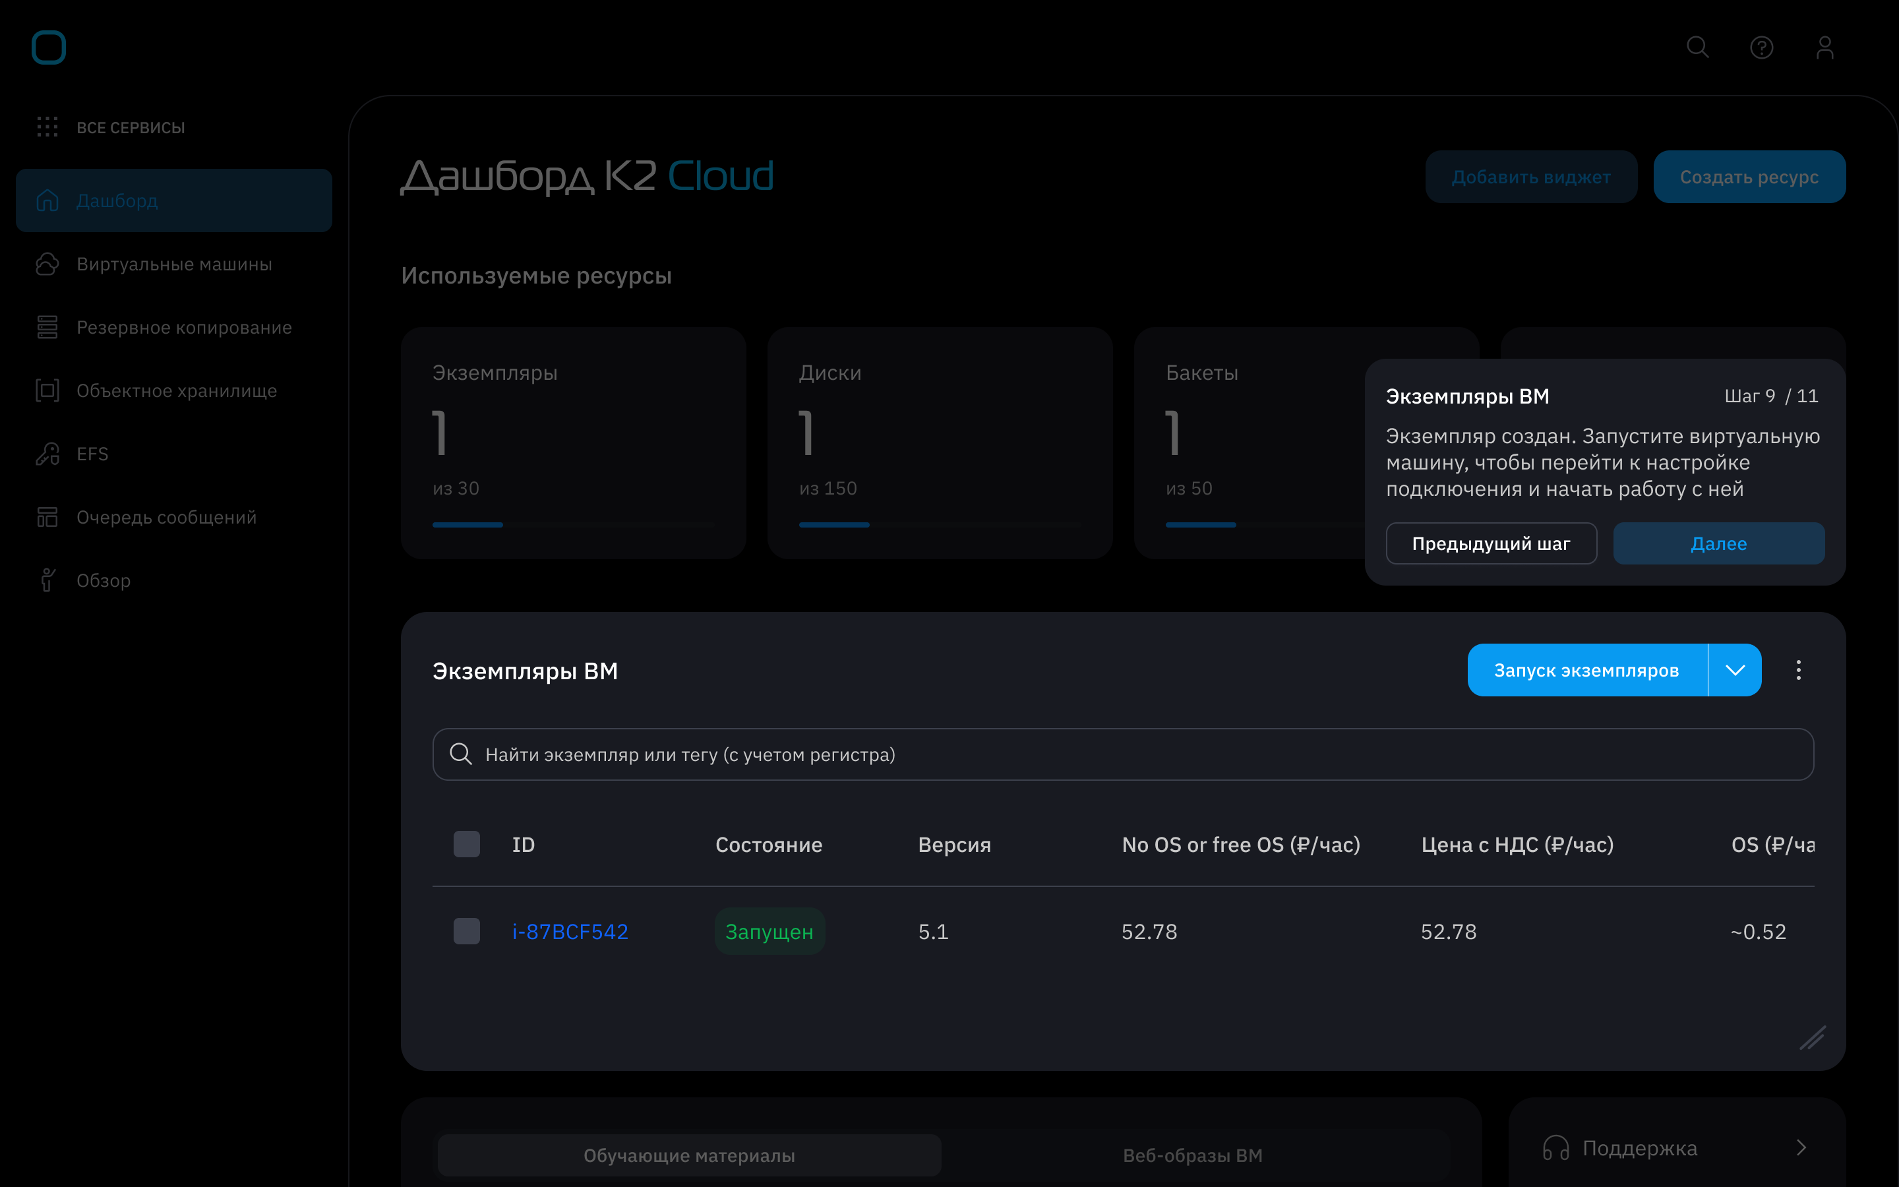Sort by the Версия column header
The width and height of the screenshot is (1899, 1187).
pyautogui.click(x=954, y=845)
